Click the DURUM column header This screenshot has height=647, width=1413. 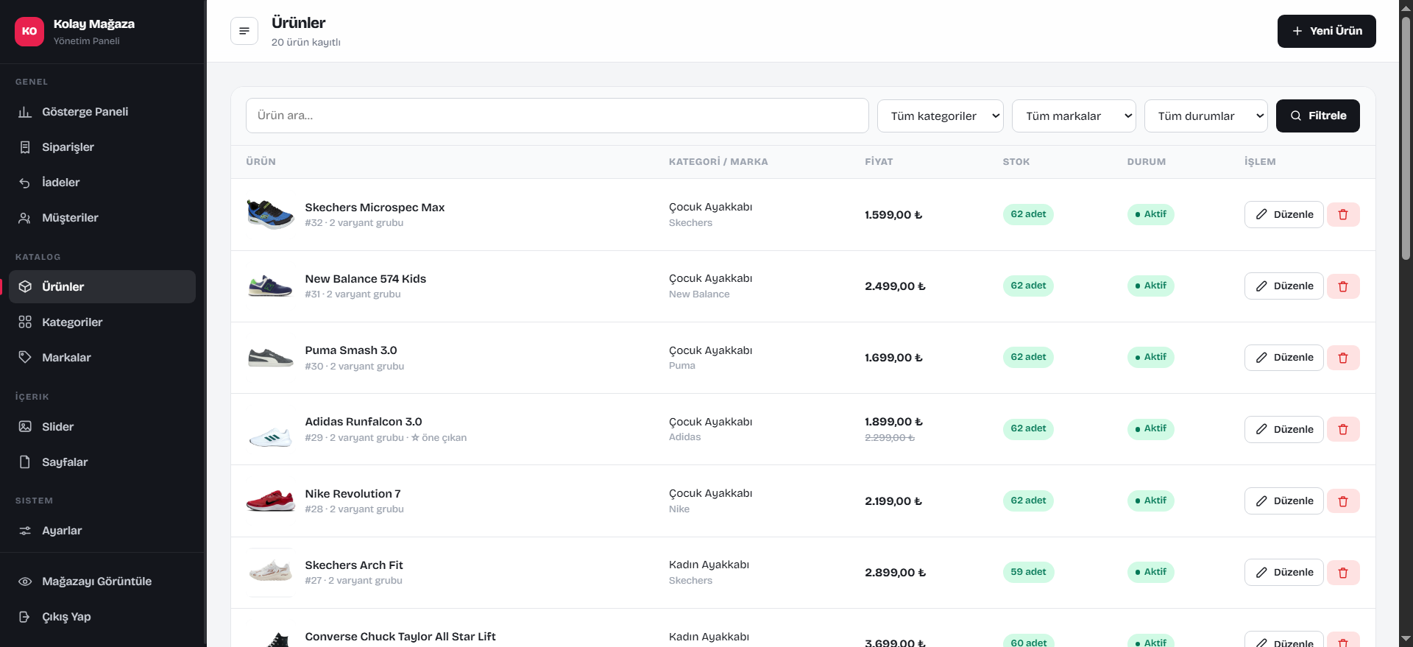pyautogui.click(x=1147, y=162)
